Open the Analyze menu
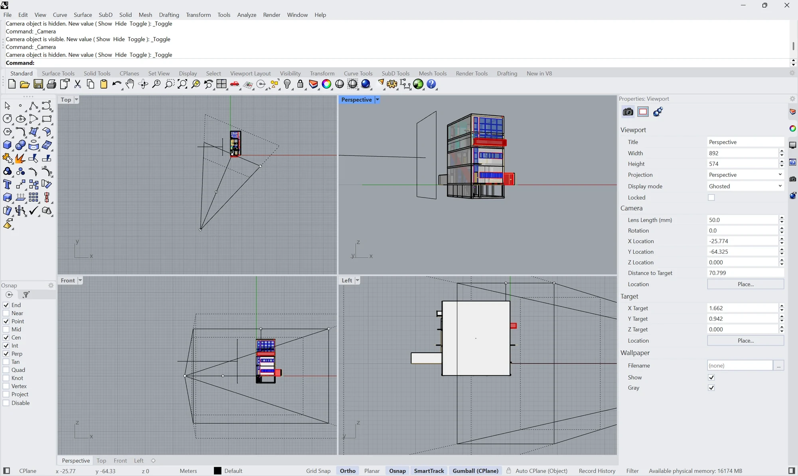Screen dimensions: 798x476 click(x=247, y=15)
